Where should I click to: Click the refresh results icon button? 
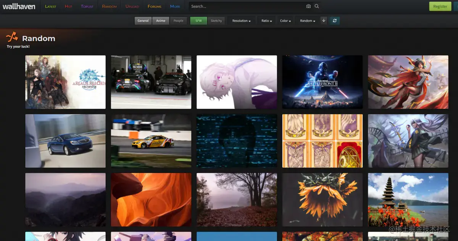coord(335,21)
